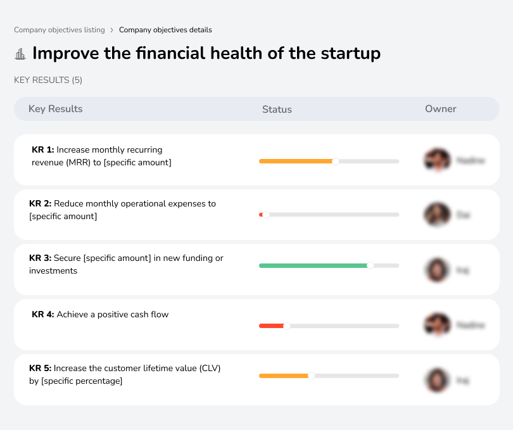Select the Company objectives details breadcrumb

[166, 30]
